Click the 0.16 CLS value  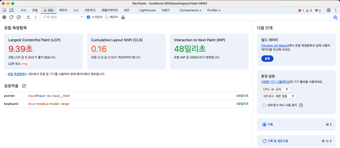coord(99,49)
